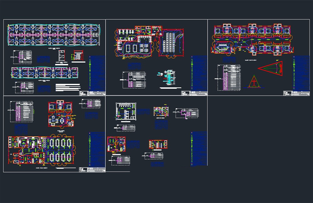
Task: Click the blue legend column in fifth sheet
Action: [x=199, y=149]
